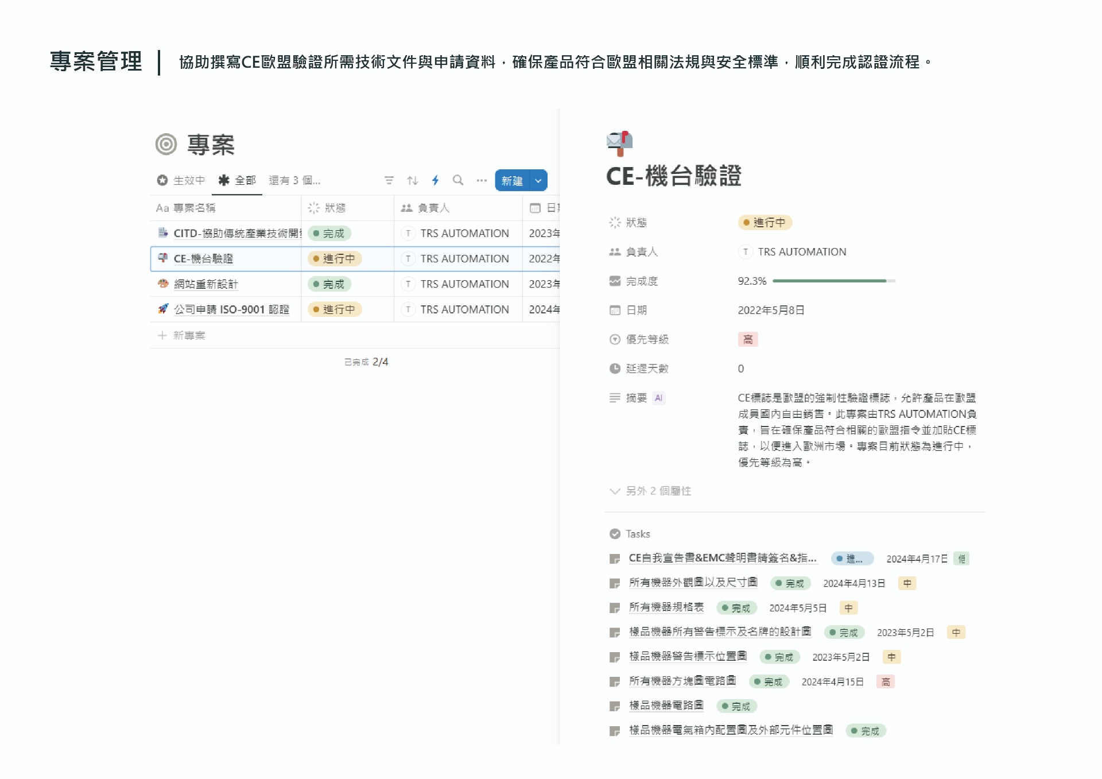Open the 所有機器規格表 task link
This screenshot has width=1102, height=779.
(x=666, y=607)
